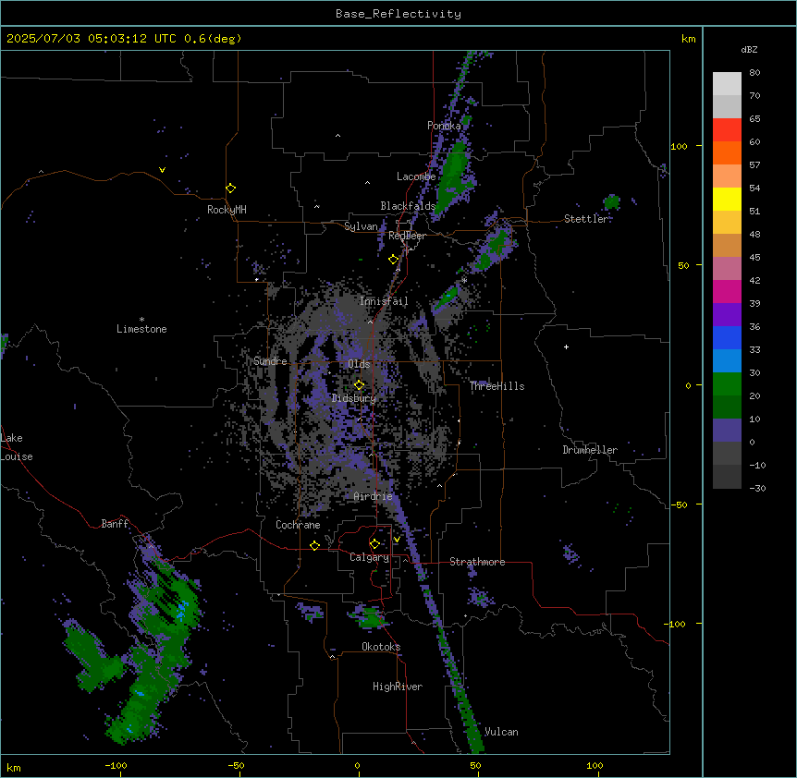Click the 100 label on the horizontal axis

click(595, 765)
